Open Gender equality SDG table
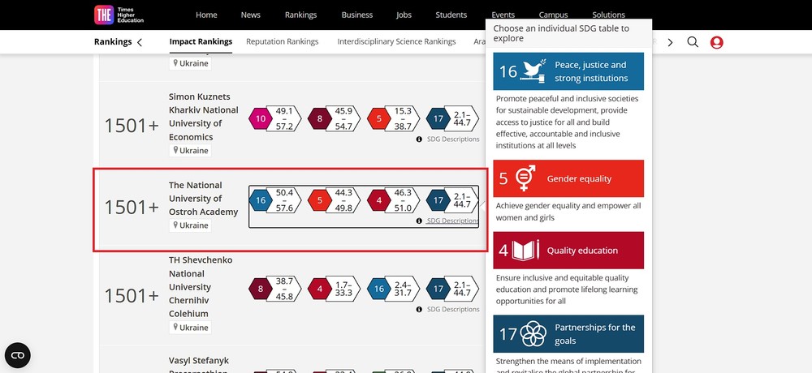812x373 pixels. 568,178
